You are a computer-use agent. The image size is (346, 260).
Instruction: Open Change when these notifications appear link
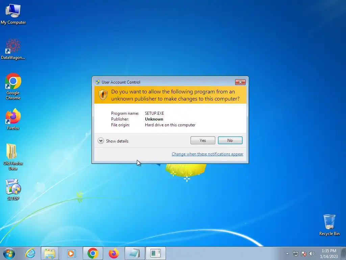(207, 154)
